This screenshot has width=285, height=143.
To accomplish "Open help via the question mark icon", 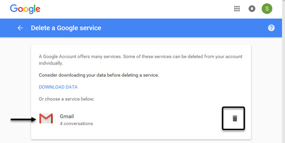I will click(271, 28).
